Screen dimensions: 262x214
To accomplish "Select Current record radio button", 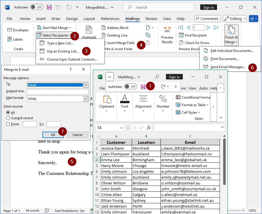I will (x=8, y=118).
